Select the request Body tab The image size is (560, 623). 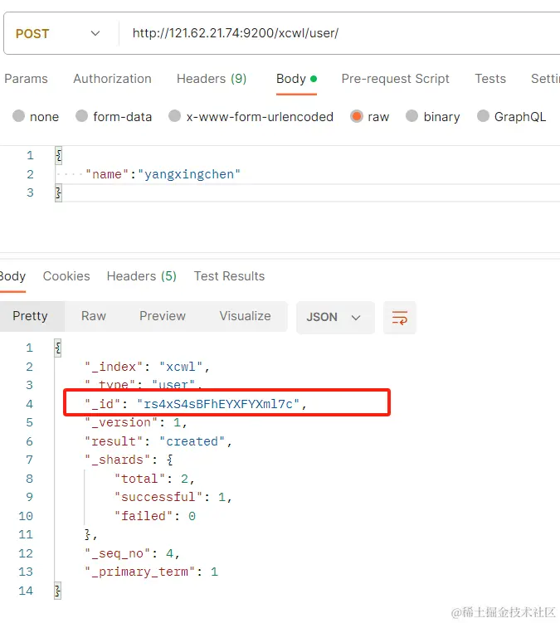[x=296, y=79]
